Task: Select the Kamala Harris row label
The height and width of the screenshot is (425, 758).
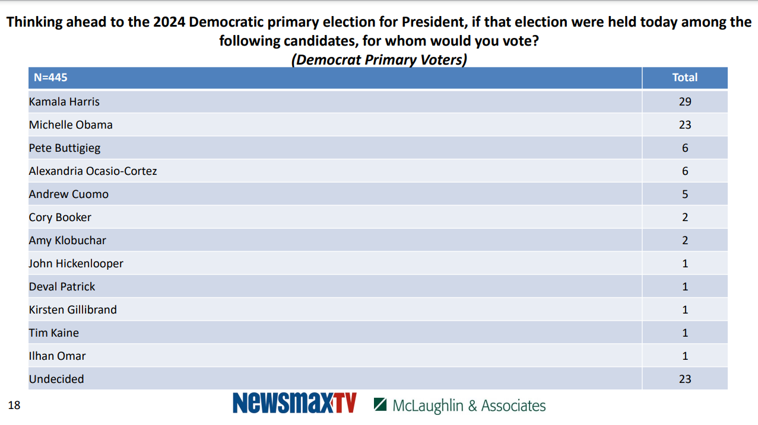Action: tap(64, 102)
